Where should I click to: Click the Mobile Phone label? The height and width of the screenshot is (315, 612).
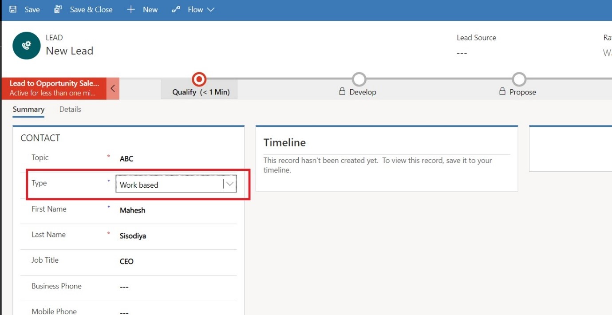point(54,311)
